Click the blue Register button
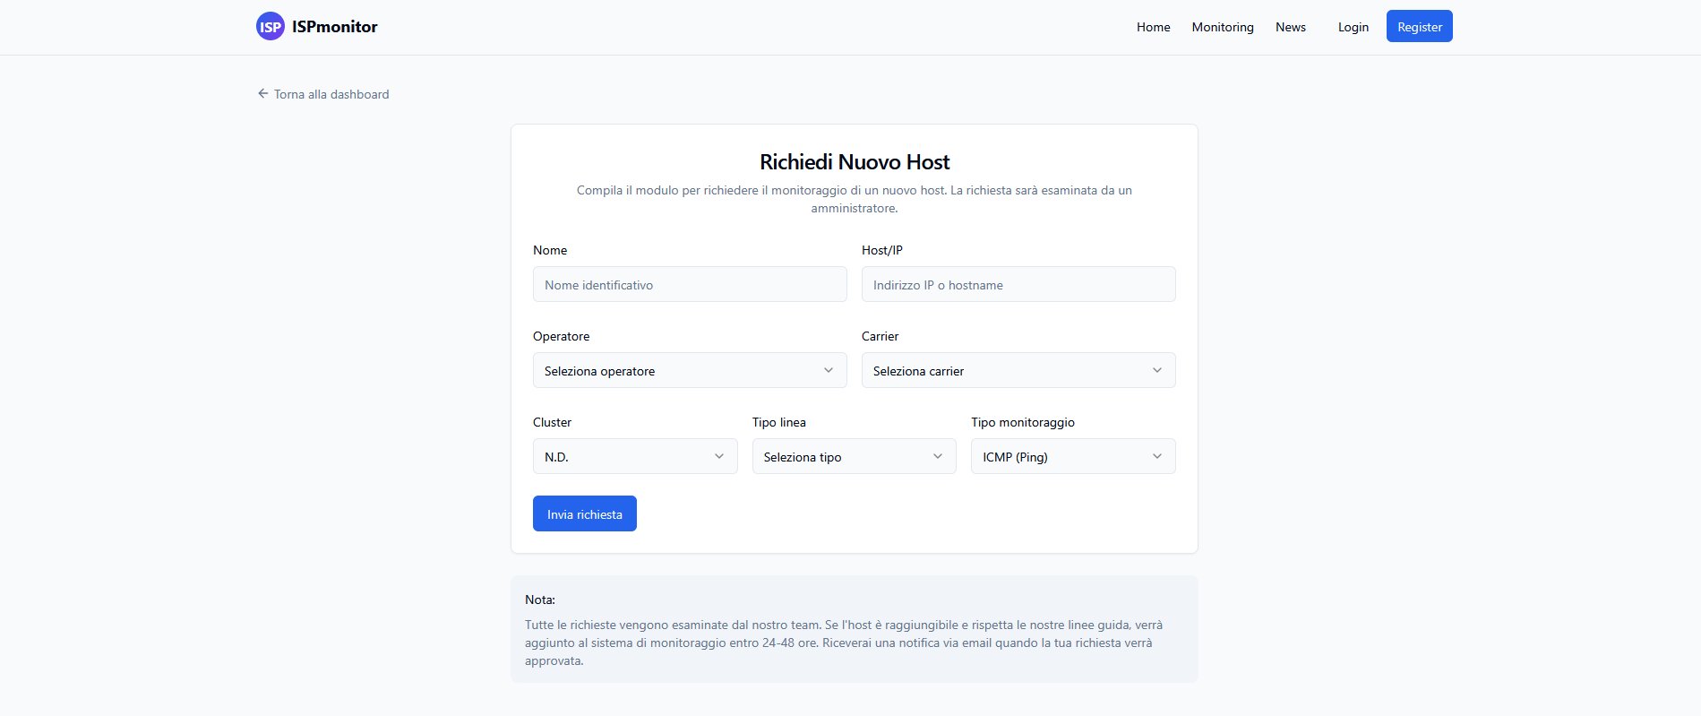Viewport: 1701px width, 716px height. (x=1419, y=27)
